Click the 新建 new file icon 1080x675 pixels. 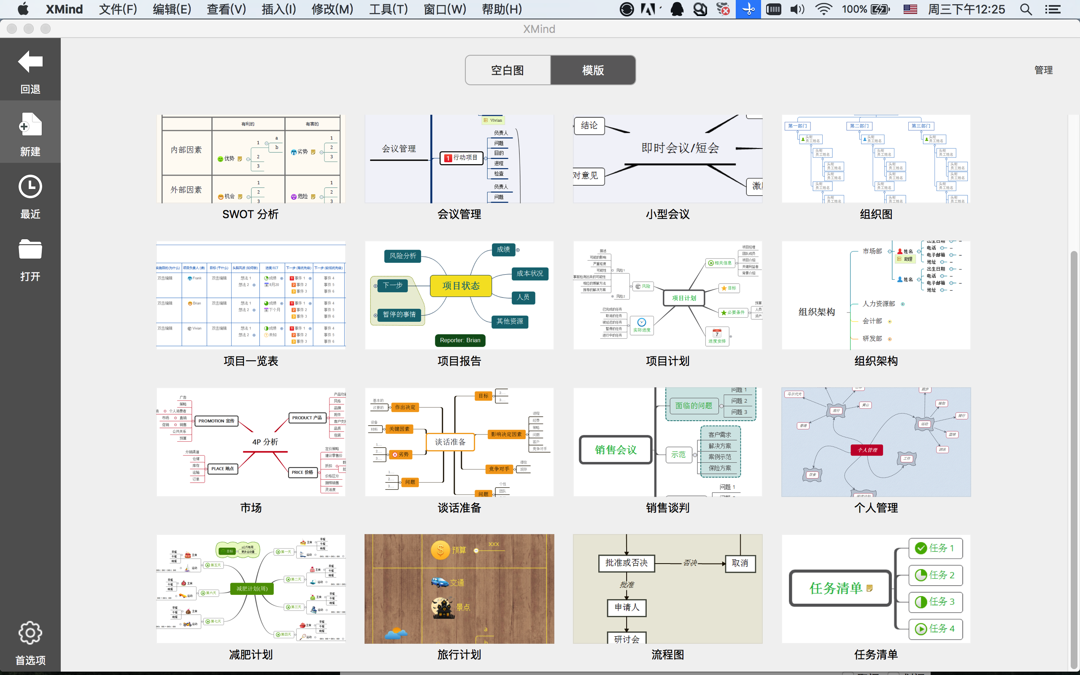point(30,124)
